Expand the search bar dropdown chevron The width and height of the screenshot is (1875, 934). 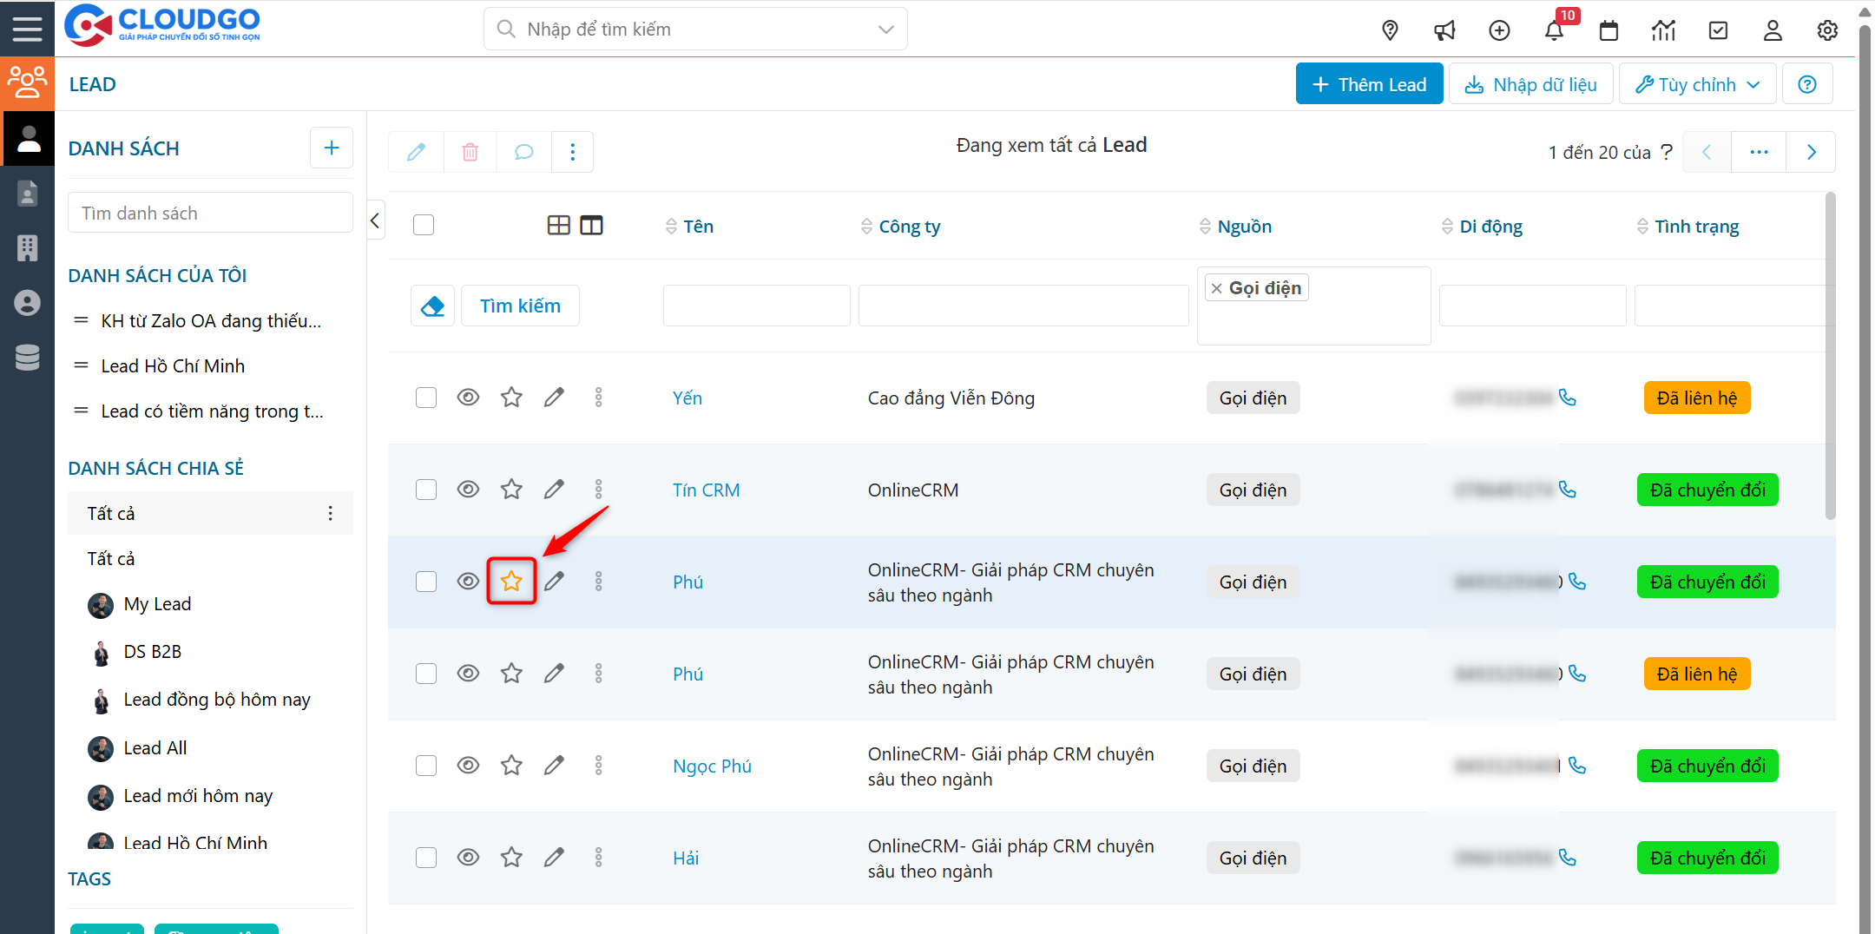pyautogui.click(x=885, y=29)
